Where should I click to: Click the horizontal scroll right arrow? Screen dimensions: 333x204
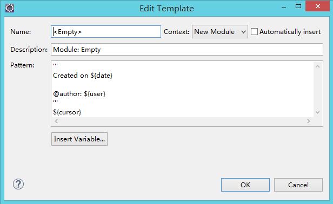point(309,121)
